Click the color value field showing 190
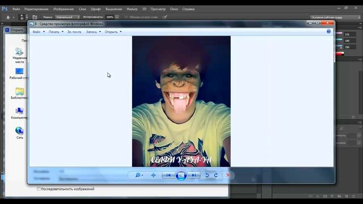This screenshot has height=204, width=363. [349, 41]
